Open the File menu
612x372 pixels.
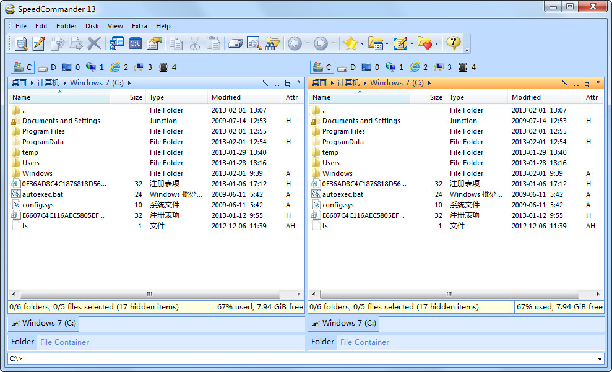point(21,26)
